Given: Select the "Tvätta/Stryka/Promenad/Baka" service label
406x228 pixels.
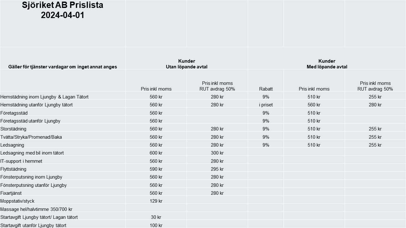Looking at the screenshot, I should 31,137.
